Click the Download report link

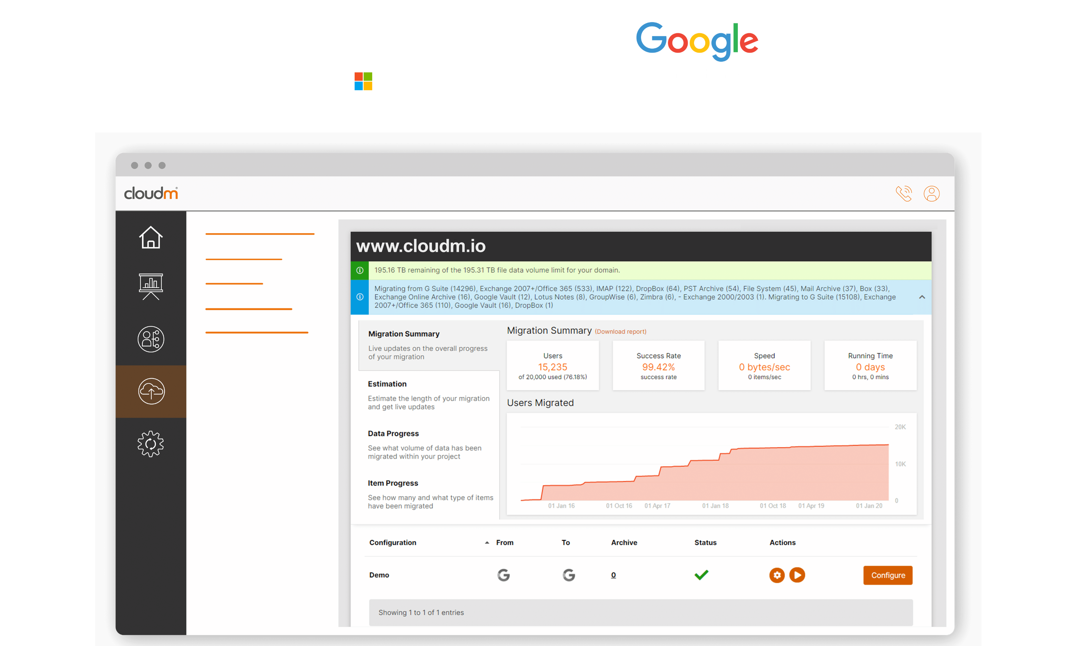coord(620,332)
